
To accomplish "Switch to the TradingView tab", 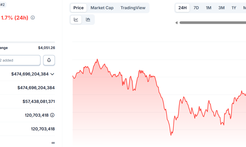I will (x=133, y=8).
